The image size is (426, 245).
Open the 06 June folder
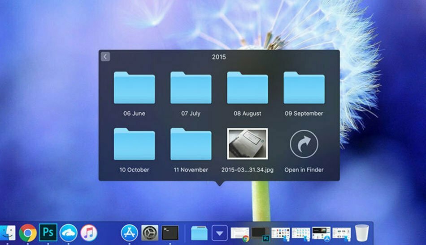pyautogui.click(x=134, y=88)
